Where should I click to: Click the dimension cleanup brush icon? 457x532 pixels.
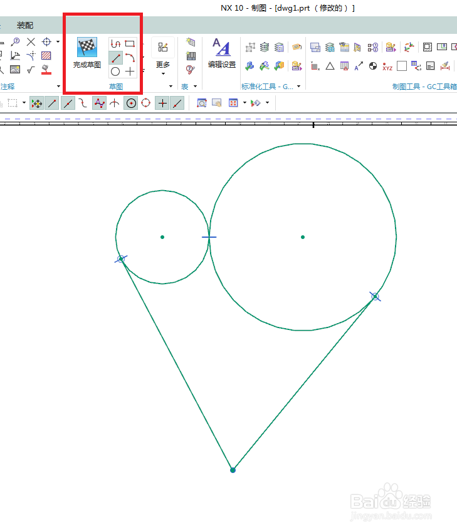pos(445,66)
